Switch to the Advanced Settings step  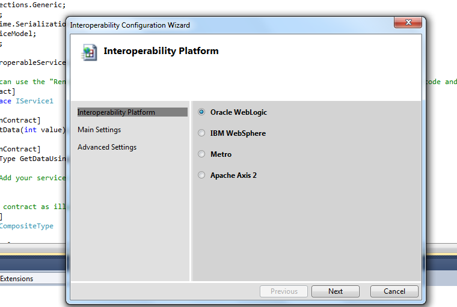coord(107,147)
